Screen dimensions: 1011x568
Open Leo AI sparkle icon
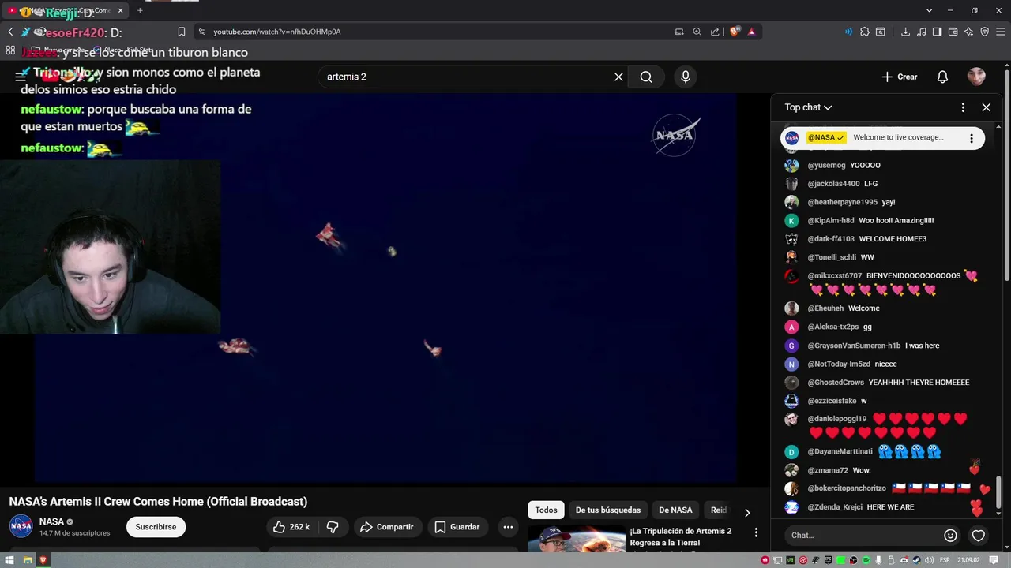[x=969, y=32]
